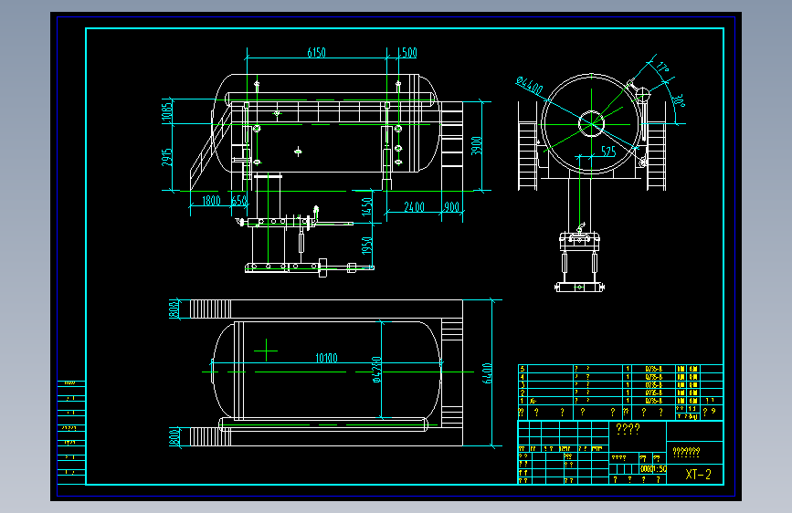Select the φ4400 diameter label
The image size is (792, 513).
pyautogui.click(x=529, y=86)
